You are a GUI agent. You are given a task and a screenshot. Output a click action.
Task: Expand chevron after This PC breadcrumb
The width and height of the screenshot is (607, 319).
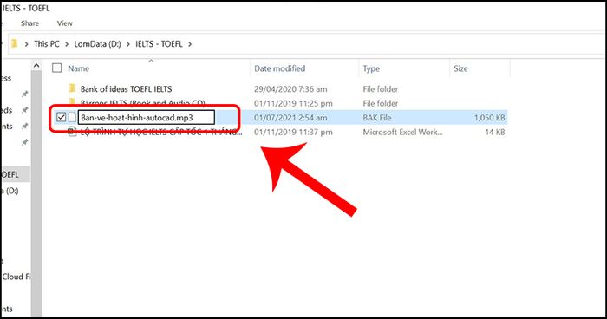(67, 44)
